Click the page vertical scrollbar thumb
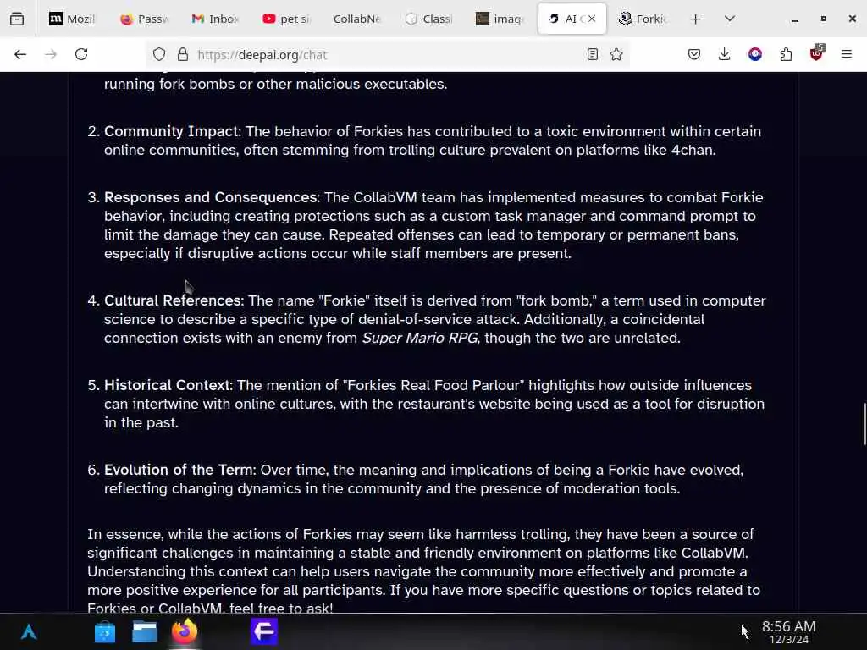Image resolution: width=867 pixels, height=650 pixels. pos(864,424)
